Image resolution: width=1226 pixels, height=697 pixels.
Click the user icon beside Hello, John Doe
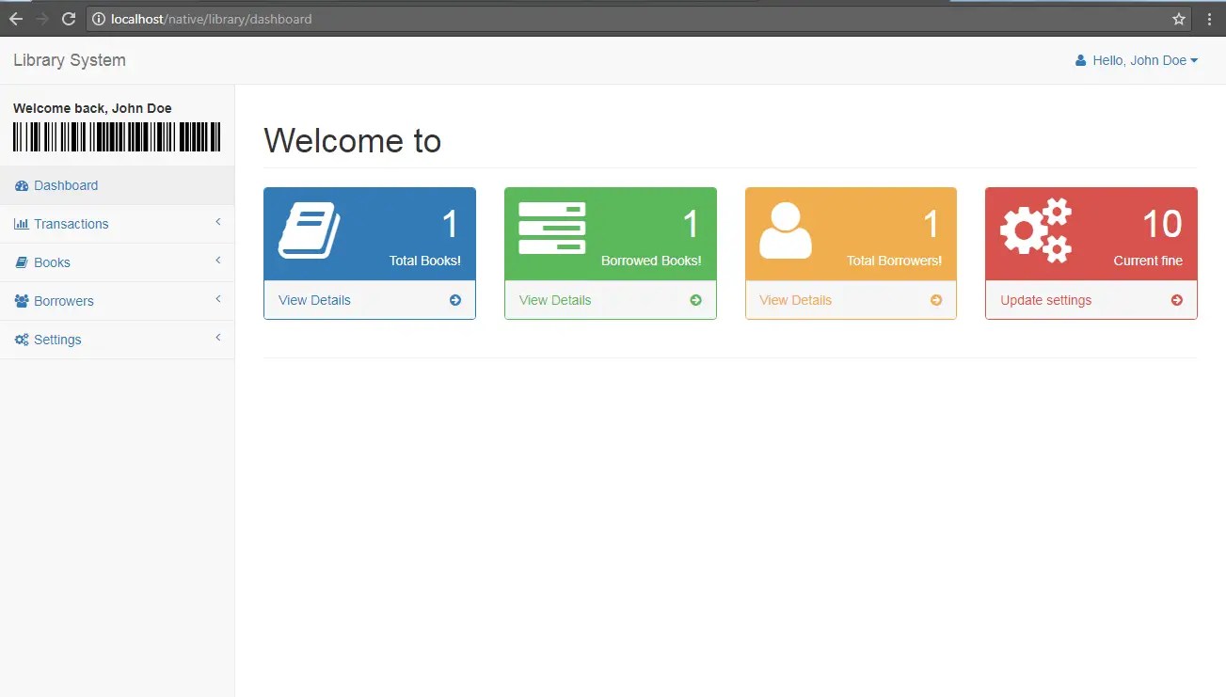coord(1079,59)
